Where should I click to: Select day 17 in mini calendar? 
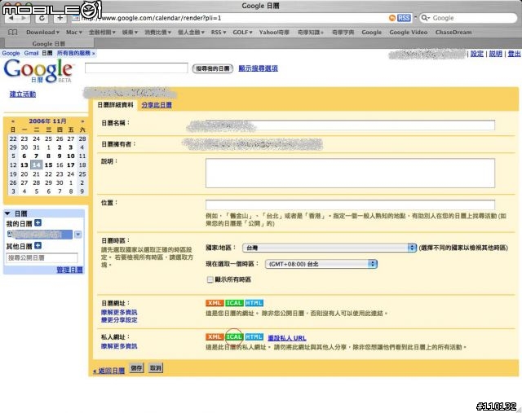[x=71, y=165]
